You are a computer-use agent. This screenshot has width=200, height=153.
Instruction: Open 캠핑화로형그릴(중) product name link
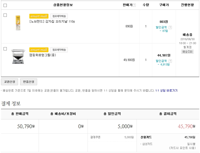[42, 55]
